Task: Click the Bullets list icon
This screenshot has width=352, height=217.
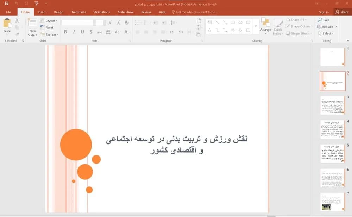Action: [138, 23]
